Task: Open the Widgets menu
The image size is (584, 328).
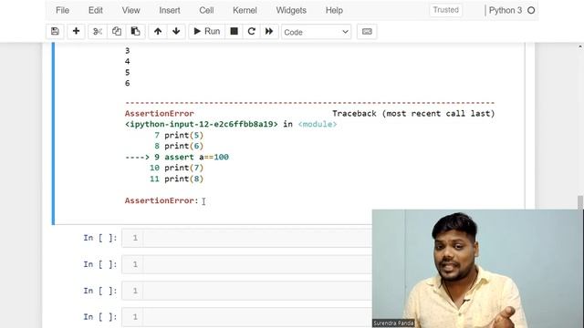Action: pyautogui.click(x=291, y=10)
